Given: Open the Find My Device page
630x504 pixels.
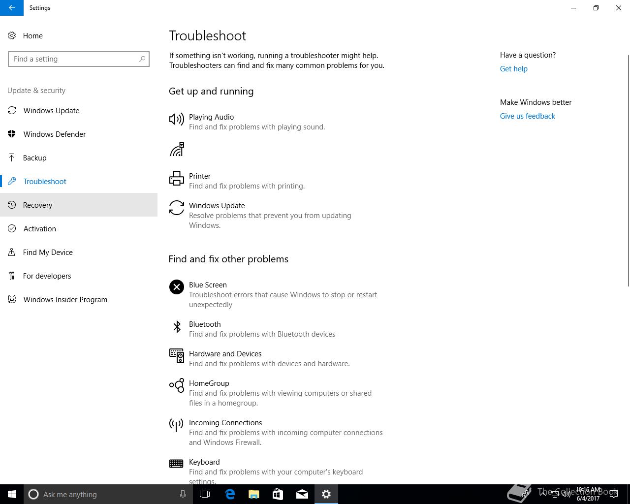Looking at the screenshot, I should pos(79,252).
